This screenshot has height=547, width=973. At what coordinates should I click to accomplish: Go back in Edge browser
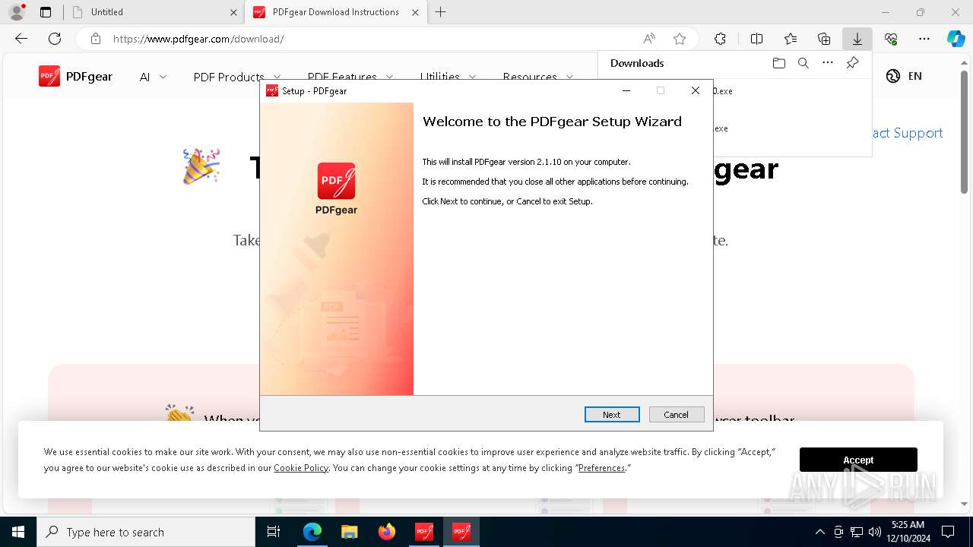pos(21,39)
